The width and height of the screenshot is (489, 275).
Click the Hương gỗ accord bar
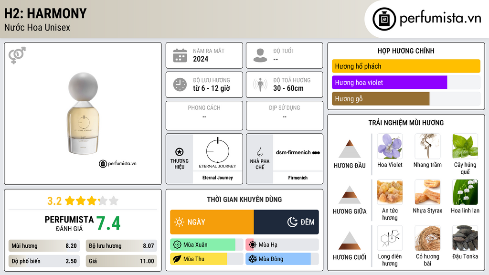click(x=406, y=98)
